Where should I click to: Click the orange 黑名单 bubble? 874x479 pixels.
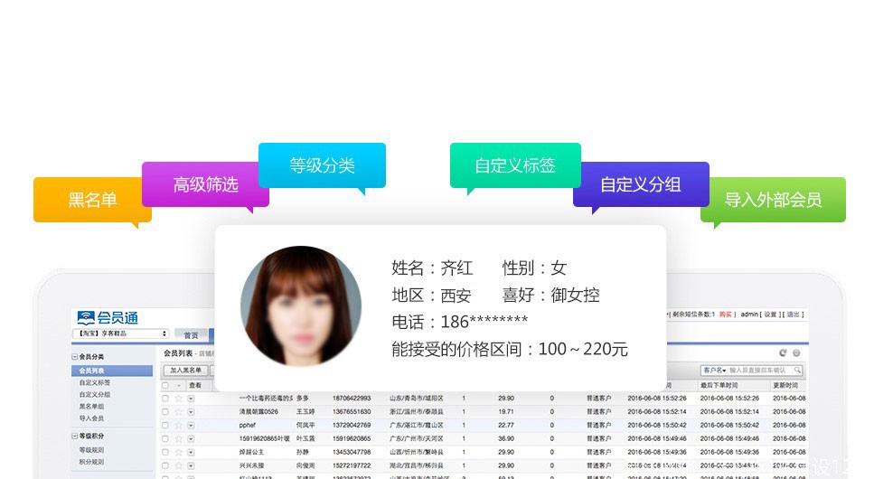[92, 200]
